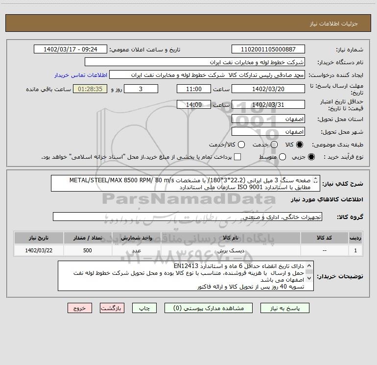Open the اطلاعات تماس خریدار link

[81, 75]
